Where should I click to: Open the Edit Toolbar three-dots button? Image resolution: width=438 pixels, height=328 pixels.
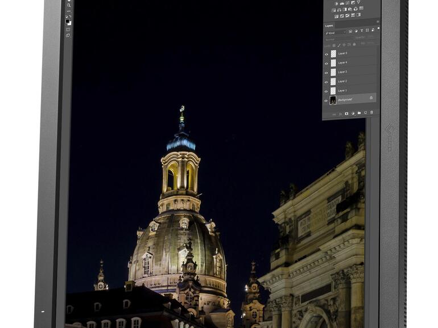(68, 11)
